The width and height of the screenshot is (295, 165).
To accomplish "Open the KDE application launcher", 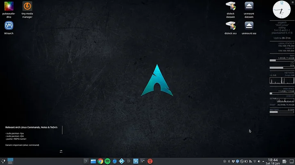I will (x=3, y=161).
